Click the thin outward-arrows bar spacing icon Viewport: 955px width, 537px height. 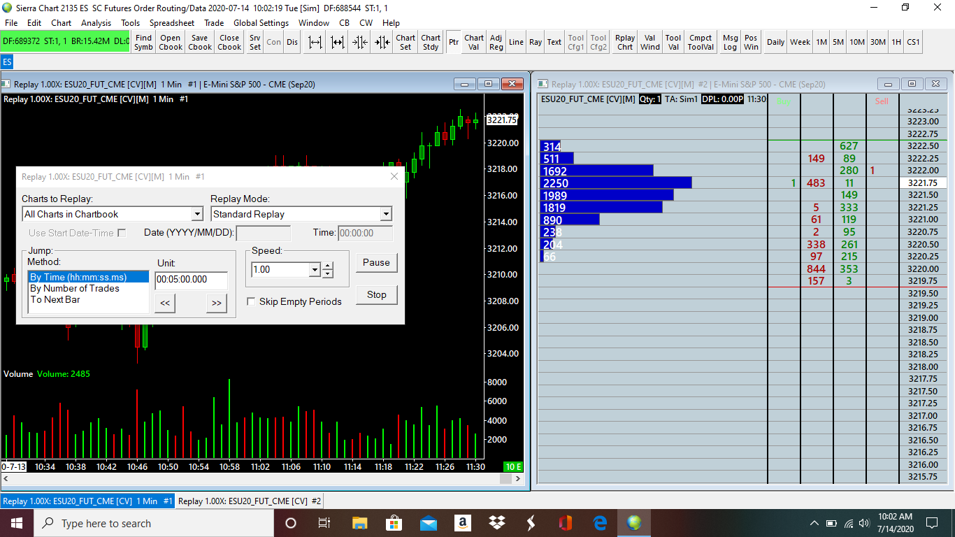coord(315,42)
